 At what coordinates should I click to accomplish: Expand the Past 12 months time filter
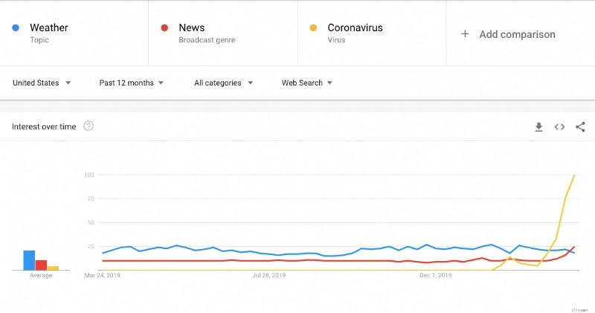pos(132,83)
